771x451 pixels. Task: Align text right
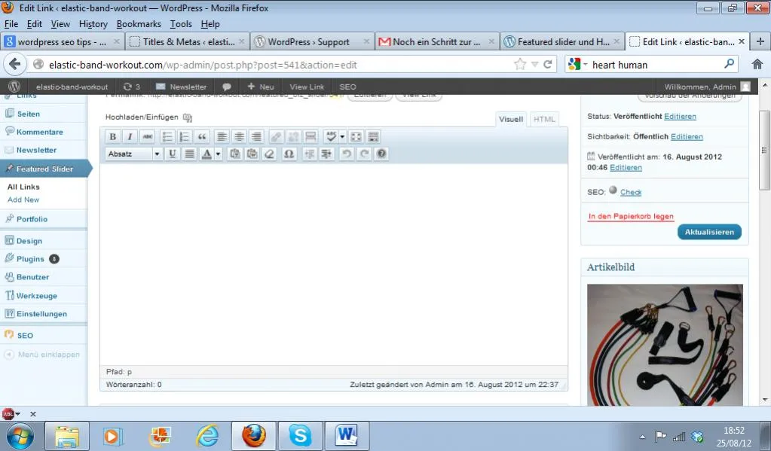tap(256, 136)
